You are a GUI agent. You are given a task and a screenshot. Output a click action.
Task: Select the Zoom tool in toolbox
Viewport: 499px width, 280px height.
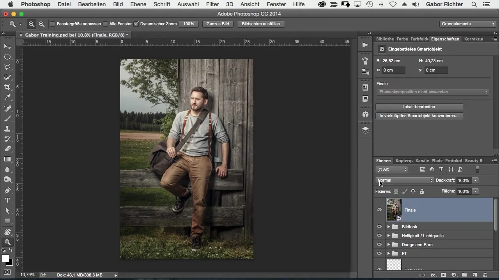[x=7, y=242]
